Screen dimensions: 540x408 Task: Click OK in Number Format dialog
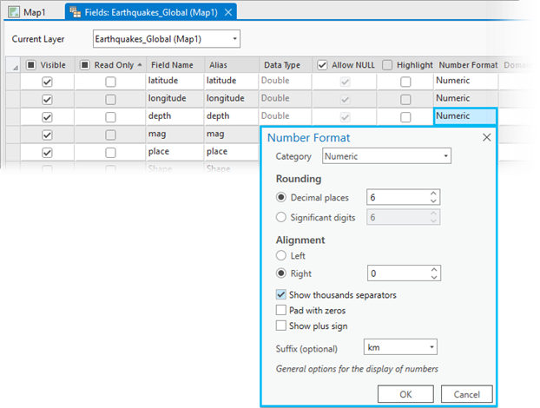click(405, 394)
